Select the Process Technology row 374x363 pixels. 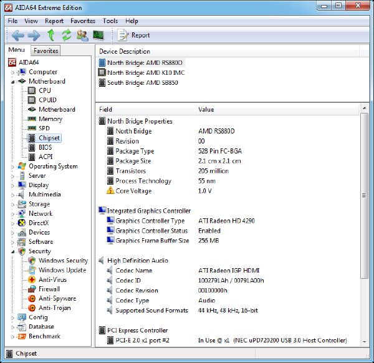click(x=228, y=181)
